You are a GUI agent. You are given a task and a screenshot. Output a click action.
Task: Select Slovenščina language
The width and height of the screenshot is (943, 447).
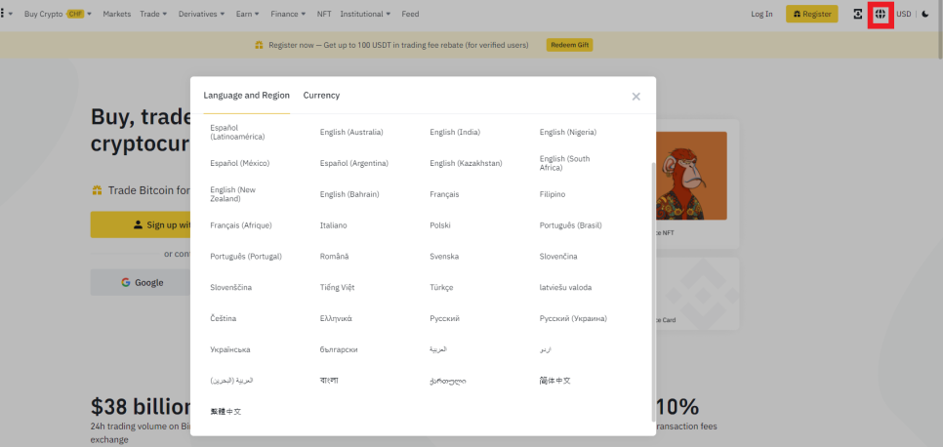[x=231, y=288]
